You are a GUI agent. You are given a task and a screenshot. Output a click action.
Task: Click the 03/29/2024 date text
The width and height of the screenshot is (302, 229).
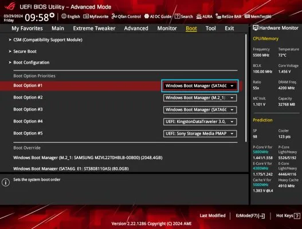(13, 16)
